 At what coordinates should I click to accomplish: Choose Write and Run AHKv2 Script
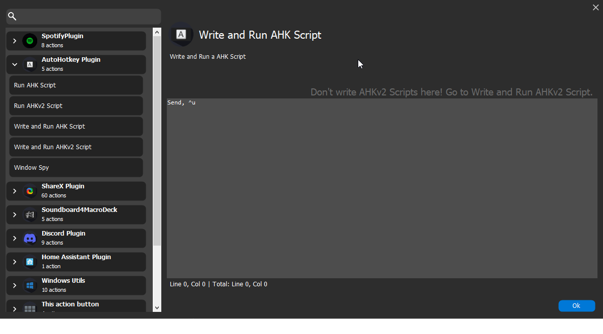(x=76, y=147)
